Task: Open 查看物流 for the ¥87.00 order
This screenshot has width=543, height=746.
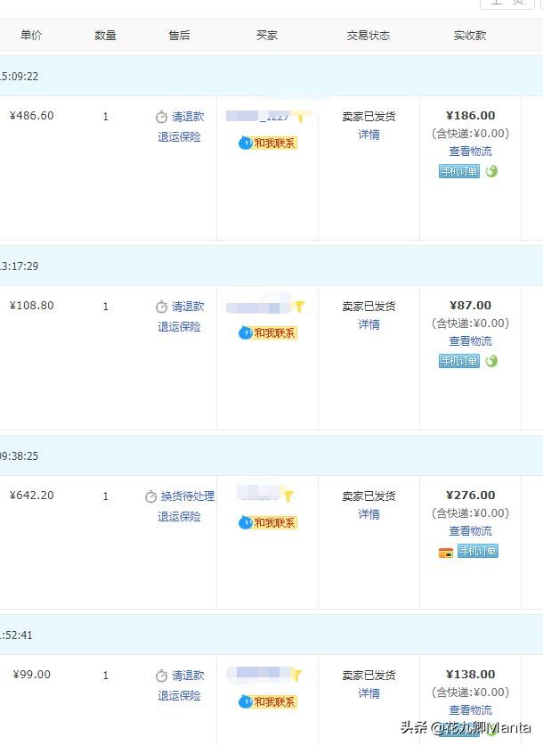Action: click(471, 341)
